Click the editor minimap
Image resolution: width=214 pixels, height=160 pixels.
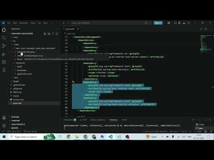pyautogui.click(x=206, y=44)
